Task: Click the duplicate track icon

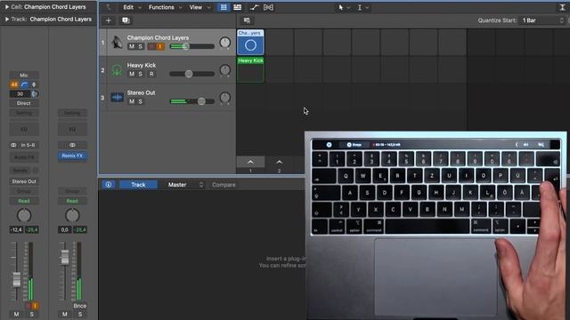Action: [126, 20]
